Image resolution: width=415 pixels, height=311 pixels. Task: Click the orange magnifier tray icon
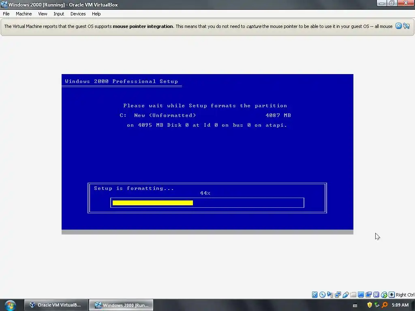385,305
